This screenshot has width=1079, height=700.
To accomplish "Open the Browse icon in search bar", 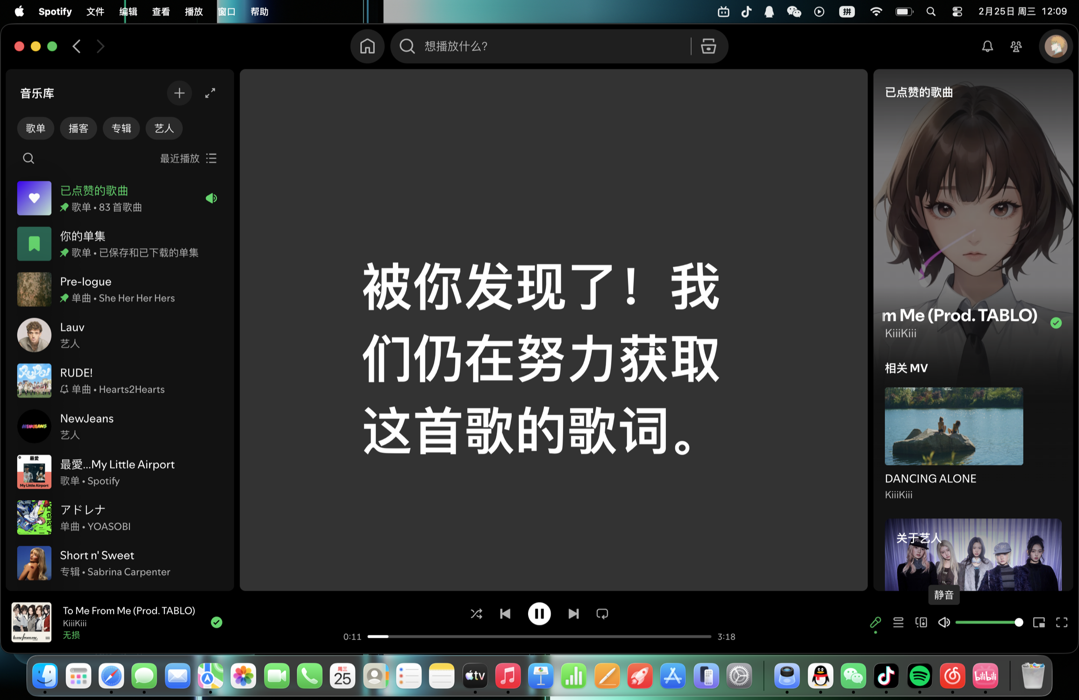I will pyautogui.click(x=708, y=46).
